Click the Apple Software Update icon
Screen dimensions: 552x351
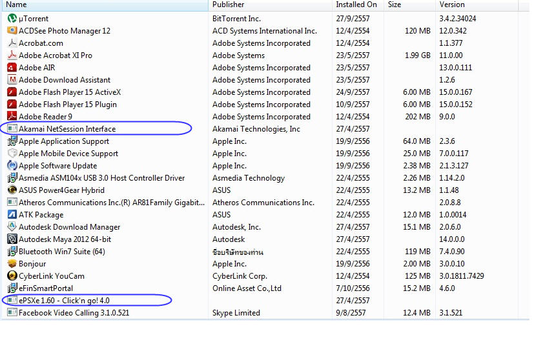point(12,166)
